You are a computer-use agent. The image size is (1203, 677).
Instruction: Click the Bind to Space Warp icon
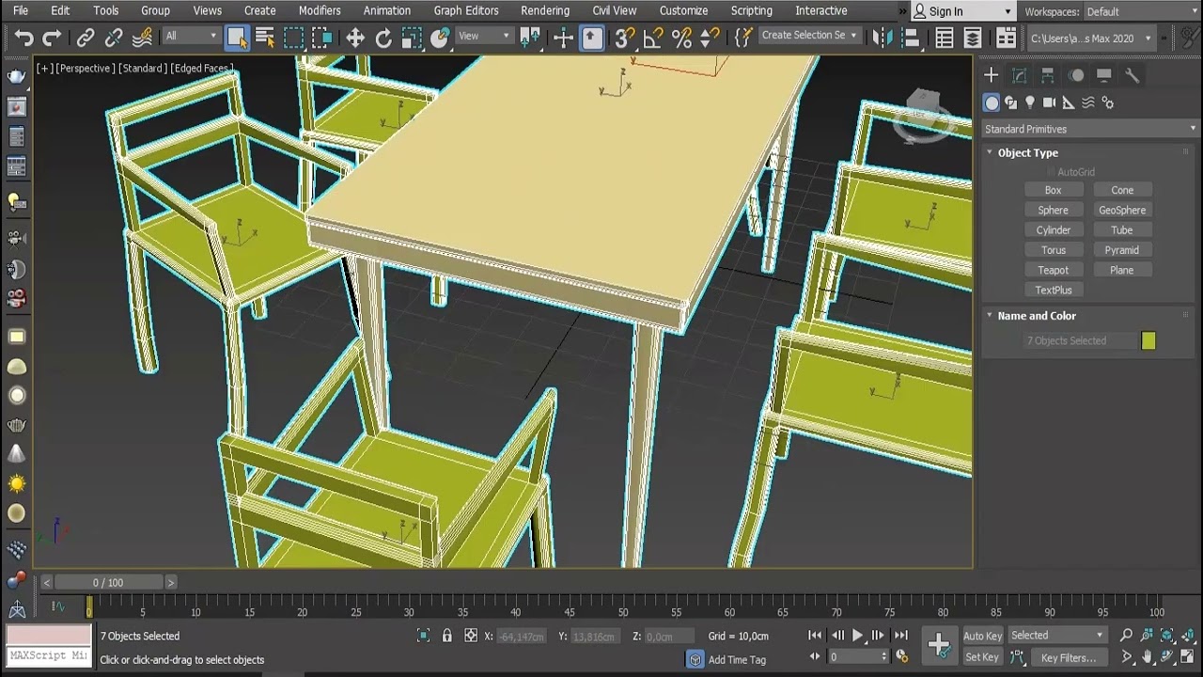pos(143,38)
